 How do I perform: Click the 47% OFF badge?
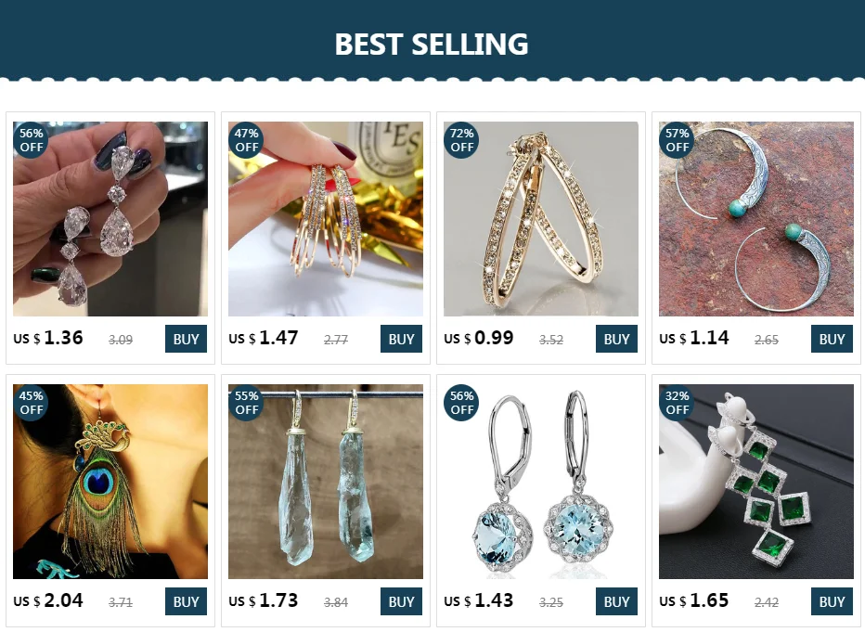(246, 140)
